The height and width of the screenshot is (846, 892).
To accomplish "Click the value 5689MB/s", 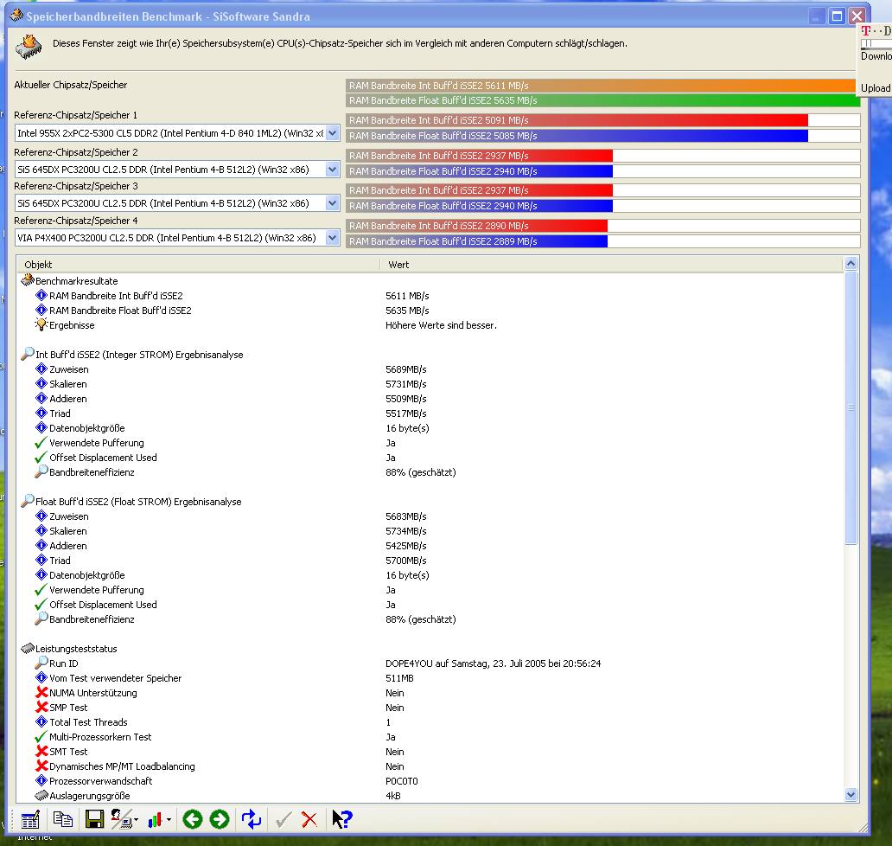I will point(406,369).
